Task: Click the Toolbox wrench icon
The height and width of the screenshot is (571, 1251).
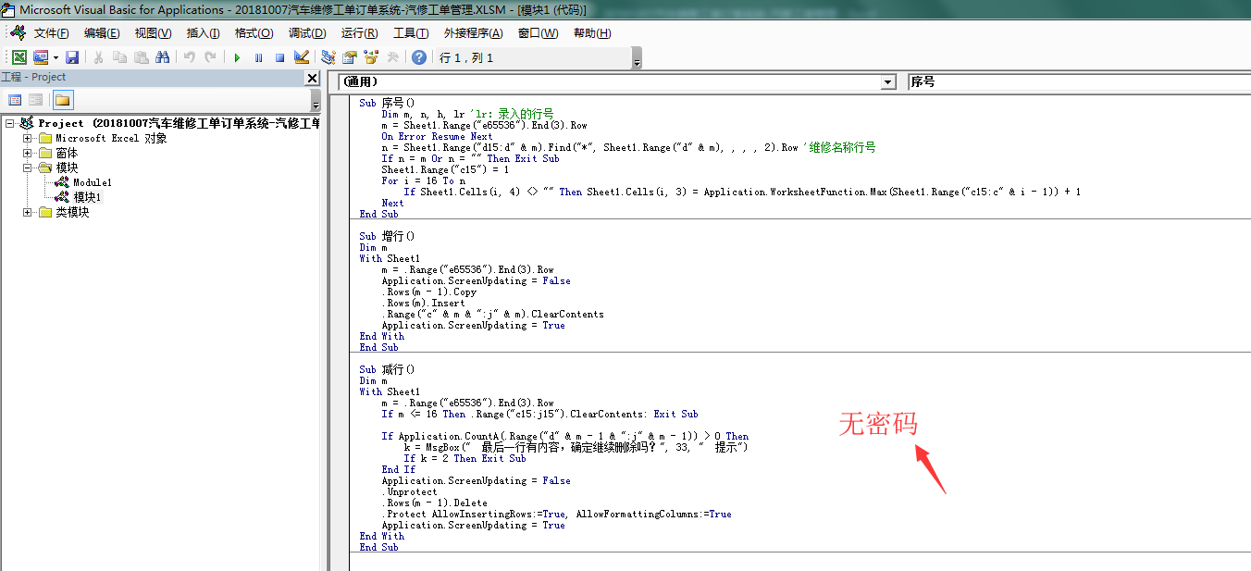Action: pos(392,57)
